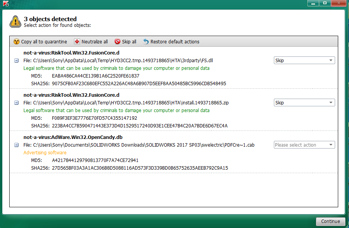Click 'Legal software' warning under FS.dll
The image size is (349, 228).
click(116, 68)
